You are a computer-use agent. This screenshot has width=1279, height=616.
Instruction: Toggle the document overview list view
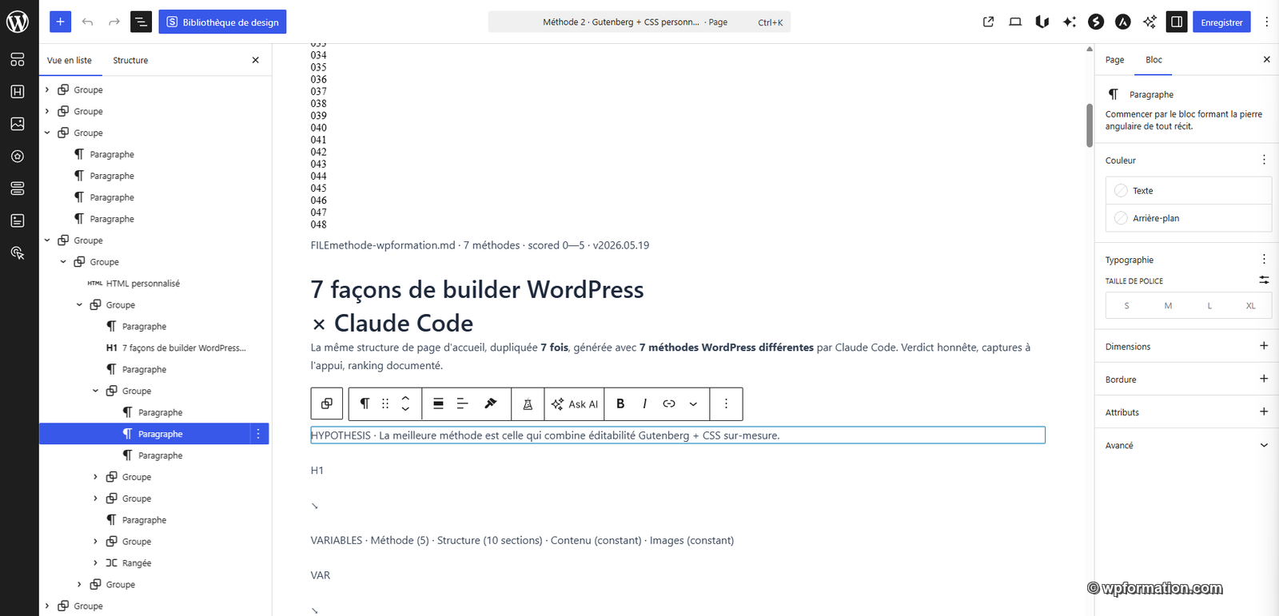tap(141, 22)
